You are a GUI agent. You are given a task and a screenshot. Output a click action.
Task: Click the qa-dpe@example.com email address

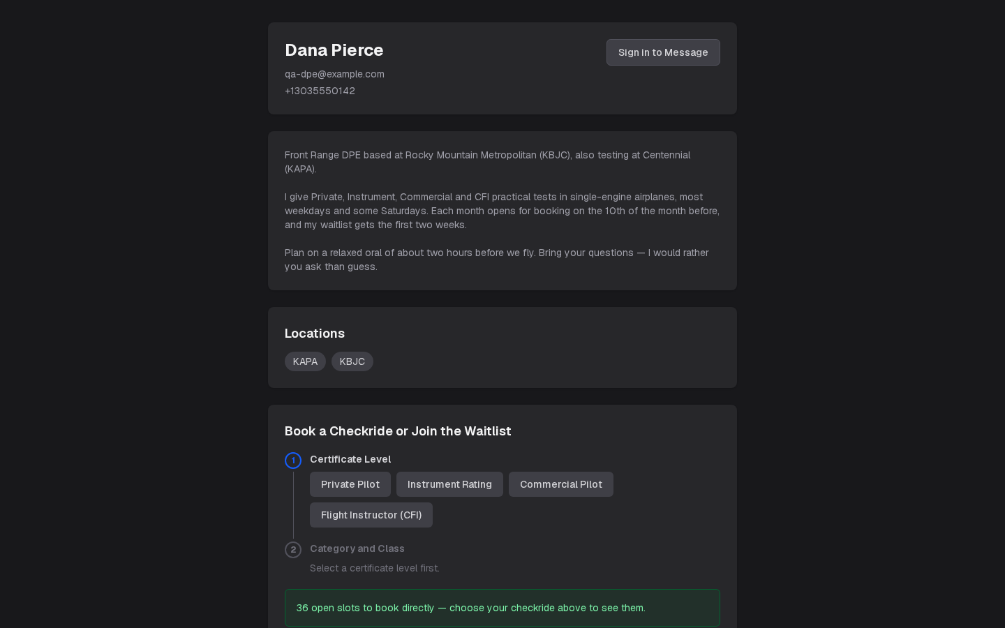[334, 74]
